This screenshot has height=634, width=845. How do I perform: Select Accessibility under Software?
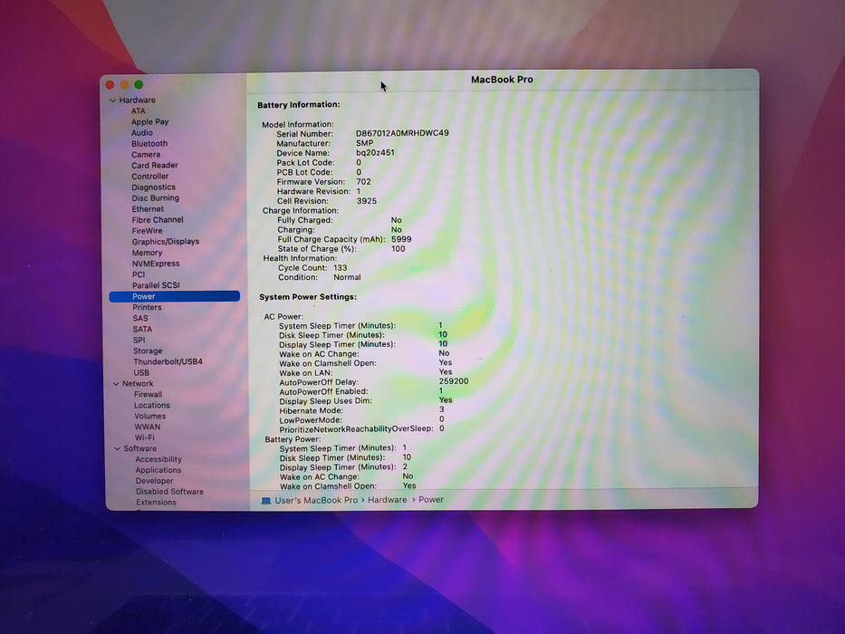pos(158,459)
